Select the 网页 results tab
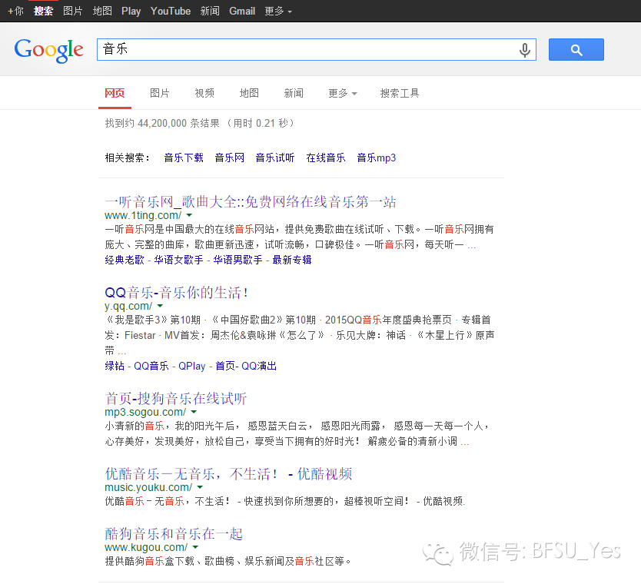The height and width of the screenshot is (584, 641). 115,93
